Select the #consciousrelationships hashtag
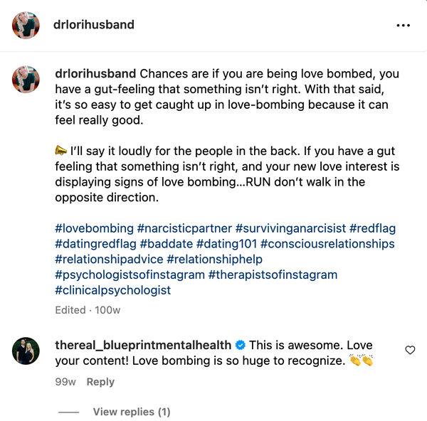This screenshot has height=421, width=427. coord(327,244)
